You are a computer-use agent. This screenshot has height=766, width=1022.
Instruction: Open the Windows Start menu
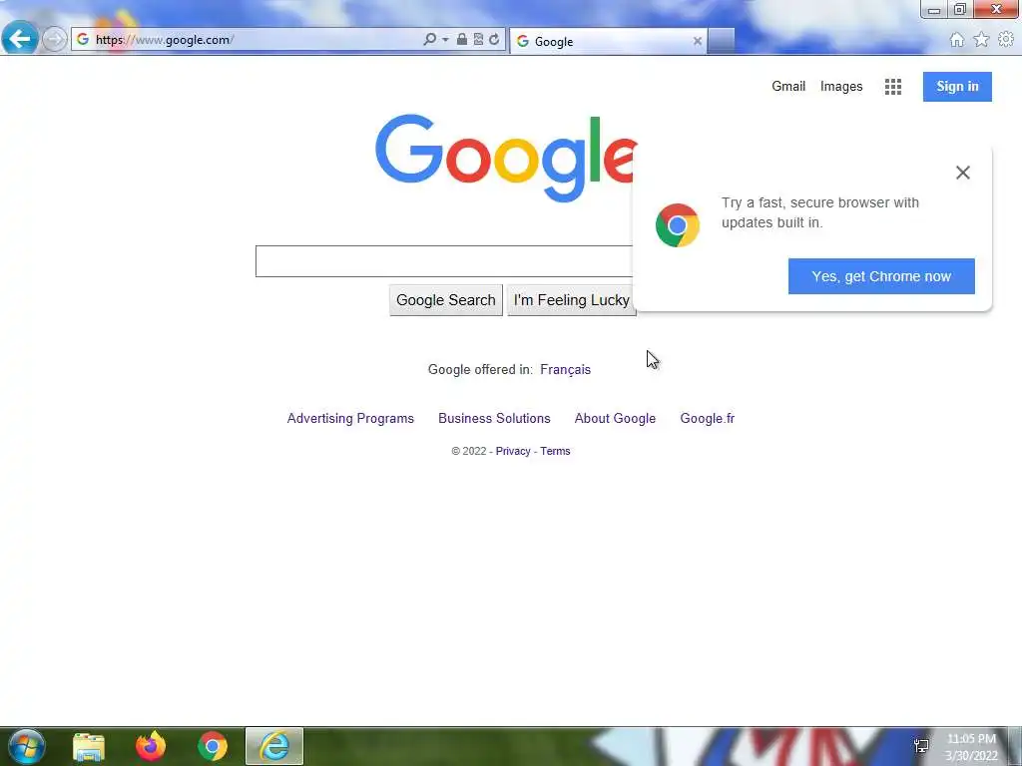pos(26,746)
